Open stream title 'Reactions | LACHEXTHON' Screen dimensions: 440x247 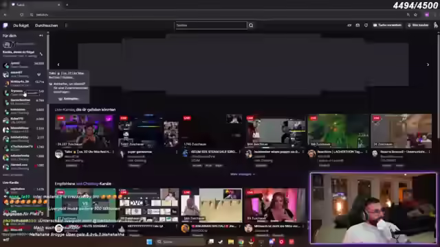(340, 152)
